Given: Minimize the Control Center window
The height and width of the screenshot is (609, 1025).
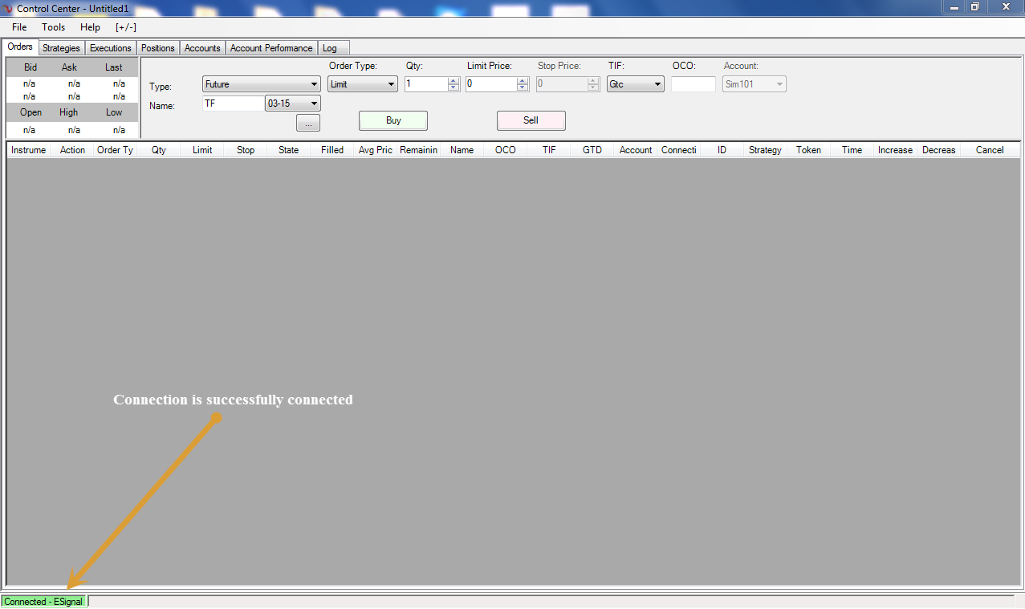Looking at the screenshot, I should 954,7.
